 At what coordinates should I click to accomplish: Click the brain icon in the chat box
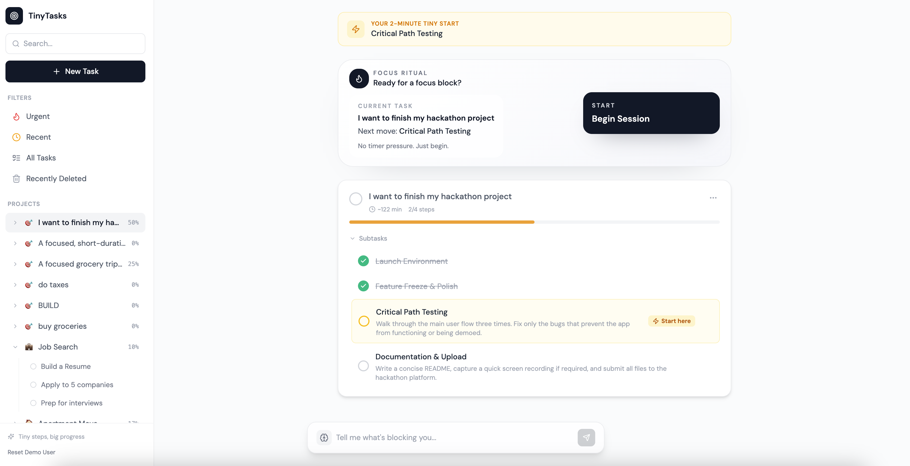(x=324, y=437)
